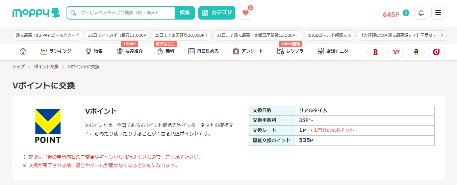This screenshot has width=457, height=185.
Task: Click the moppy logo
Action: 36,13
